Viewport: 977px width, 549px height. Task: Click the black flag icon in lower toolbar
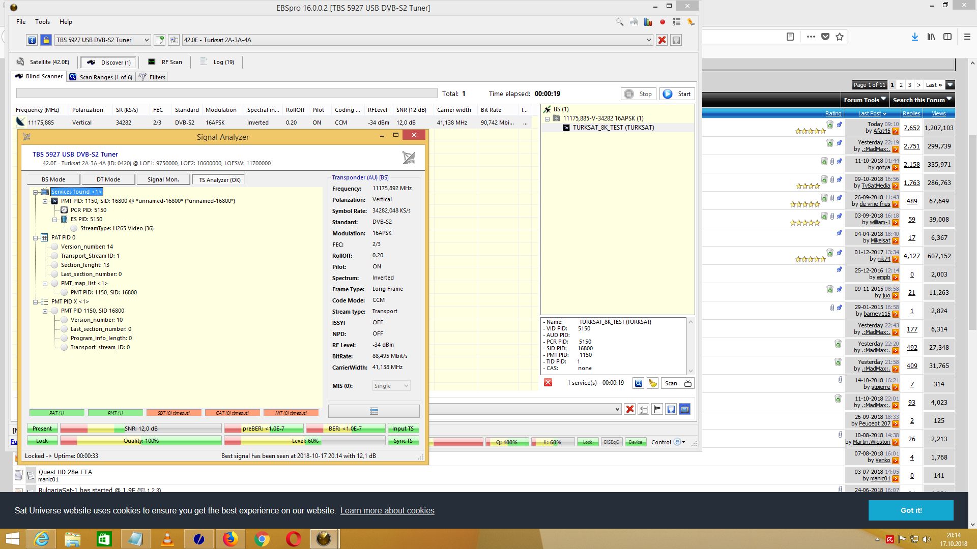click(x=657, y=409)
